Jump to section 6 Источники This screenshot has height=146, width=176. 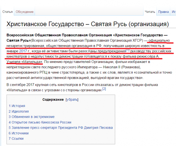click(19, 133)
